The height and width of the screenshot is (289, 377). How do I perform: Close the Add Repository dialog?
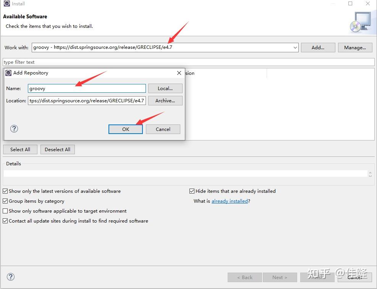[x=179, y=73]
